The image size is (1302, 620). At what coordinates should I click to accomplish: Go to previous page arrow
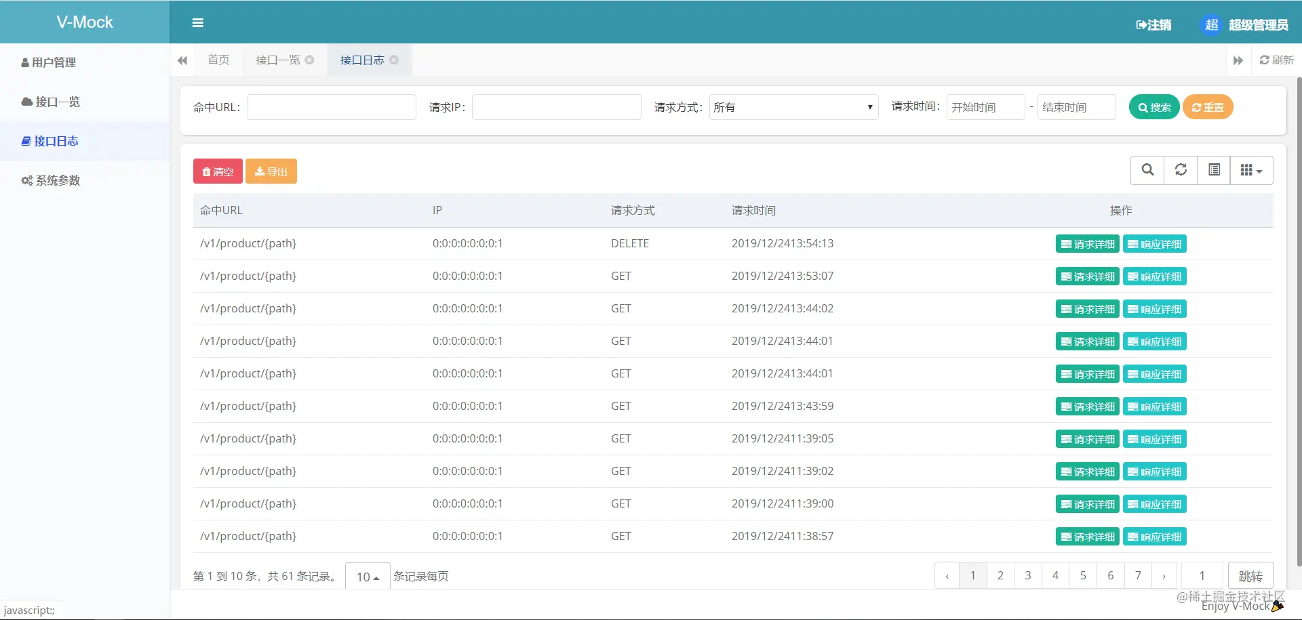coord(947,576)
